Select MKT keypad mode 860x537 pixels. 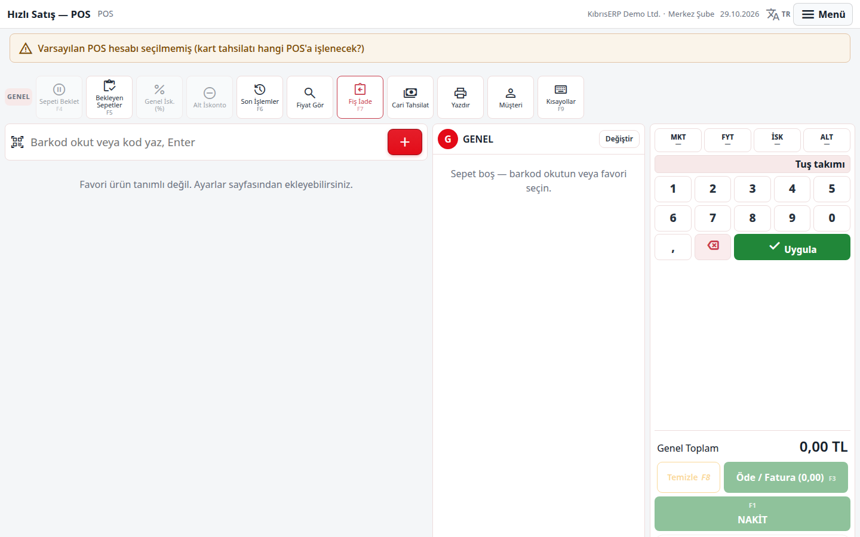click(678, 140)
